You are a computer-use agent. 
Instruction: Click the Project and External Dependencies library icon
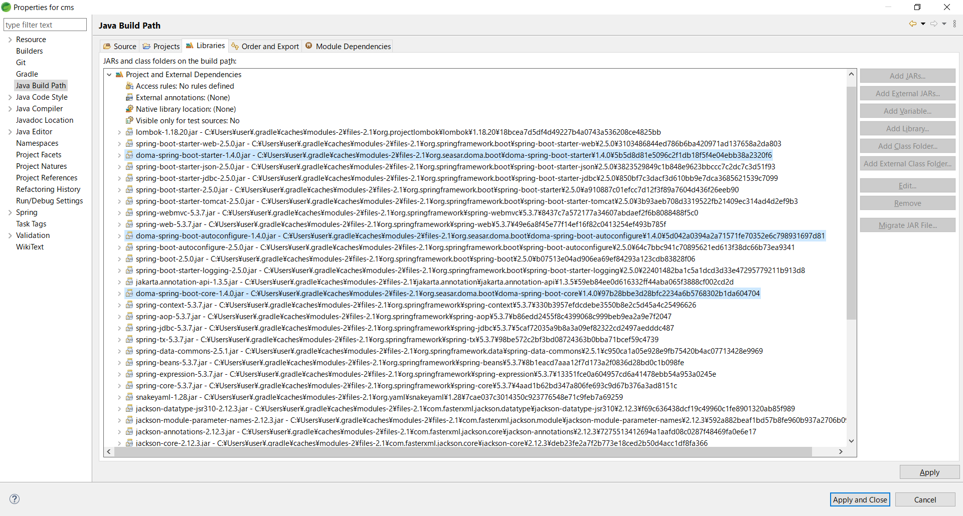tap(119, 75)
